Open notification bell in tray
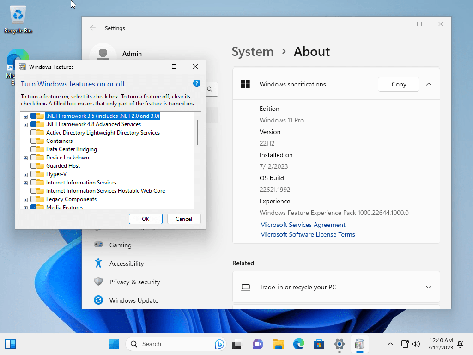Screen dimensions: 473x355 461,344
